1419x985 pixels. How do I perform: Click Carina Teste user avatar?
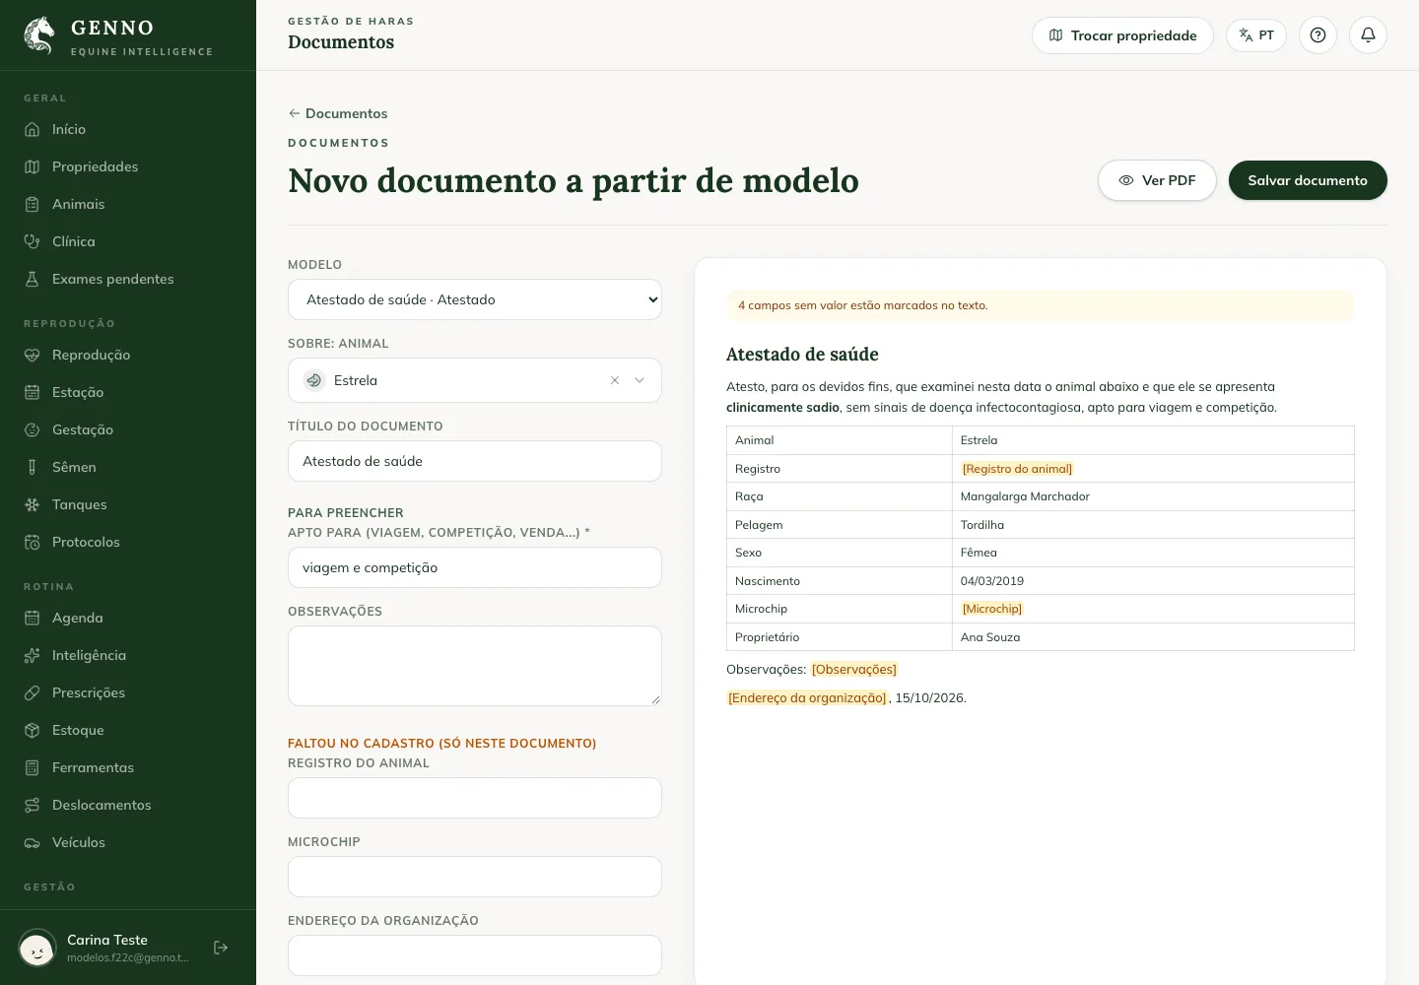point(37,948)
